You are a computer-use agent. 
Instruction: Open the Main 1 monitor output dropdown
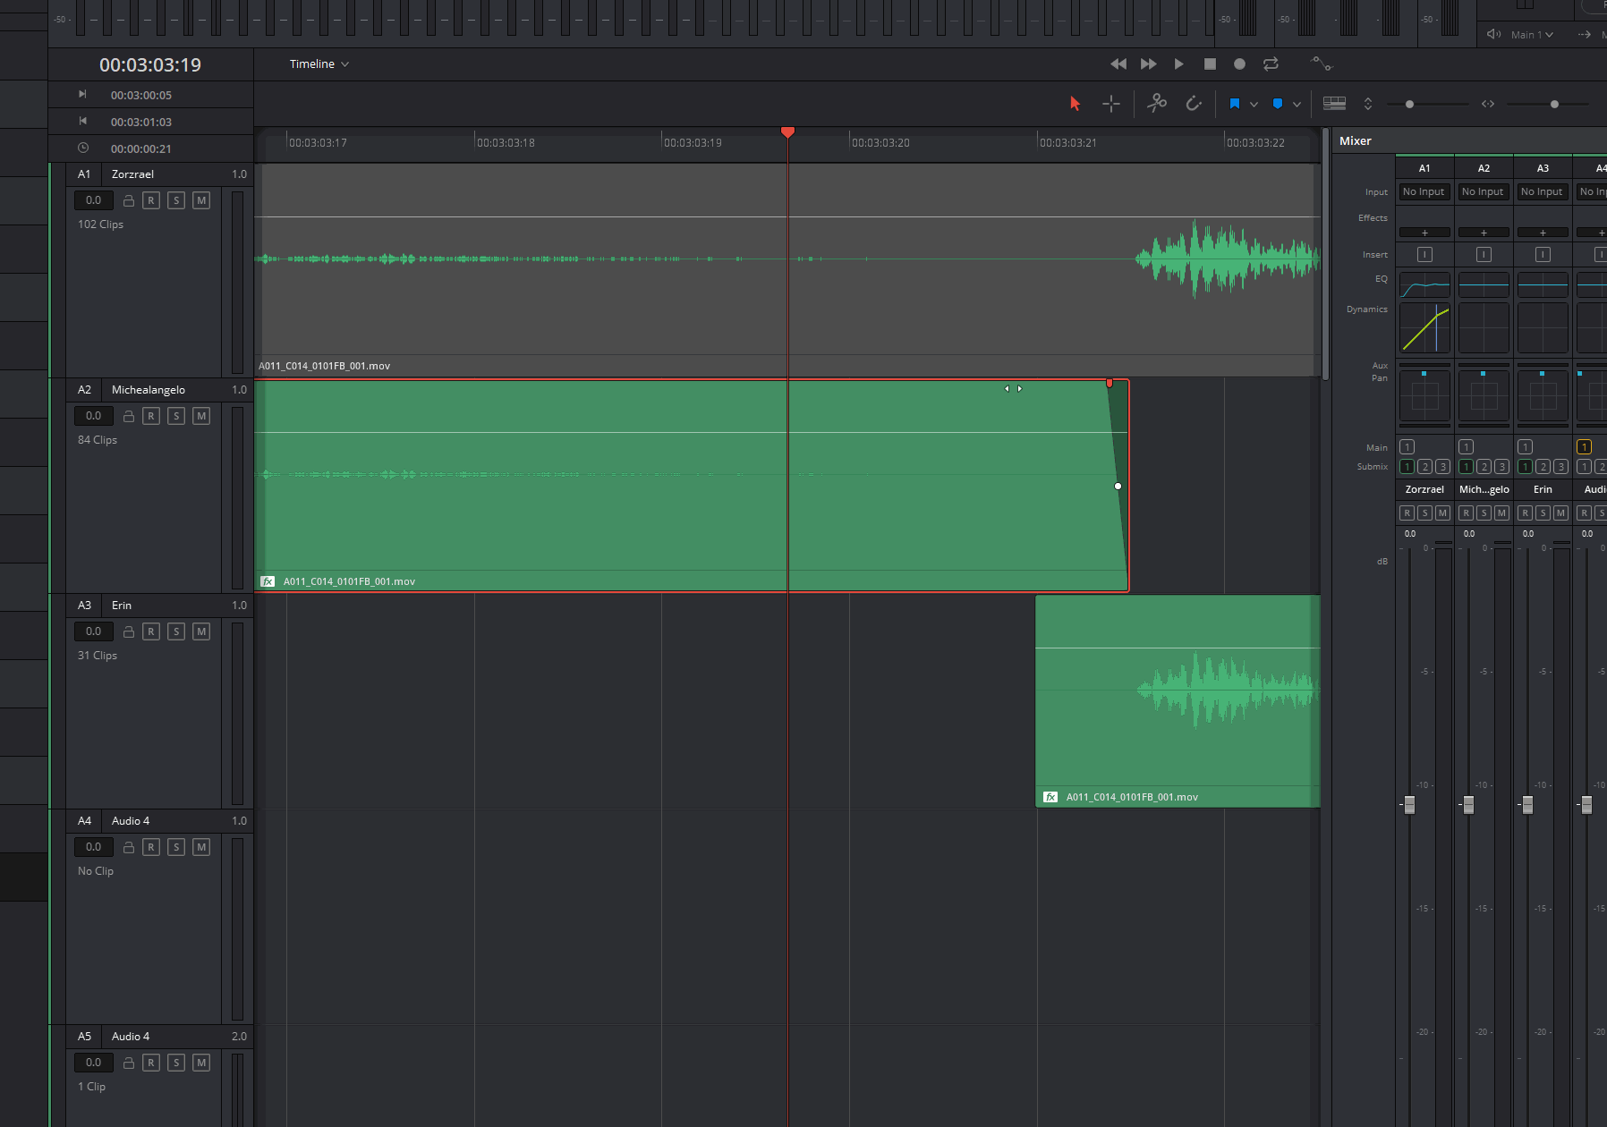coord(1532,35)
